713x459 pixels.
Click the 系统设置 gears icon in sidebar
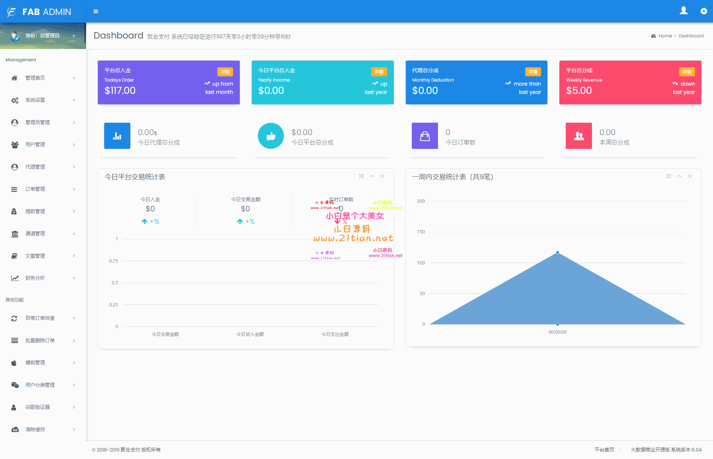pos(15,100)
